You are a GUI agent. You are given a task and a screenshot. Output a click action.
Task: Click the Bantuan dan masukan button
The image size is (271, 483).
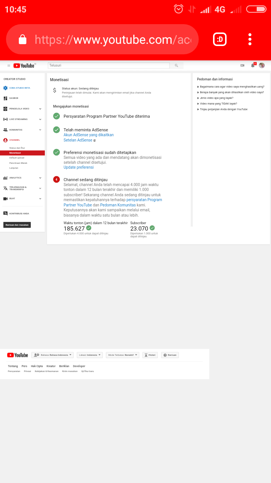click(x=17, y=225)
